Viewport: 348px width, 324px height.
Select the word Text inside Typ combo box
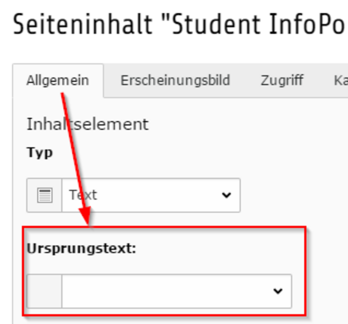(83, 195)
